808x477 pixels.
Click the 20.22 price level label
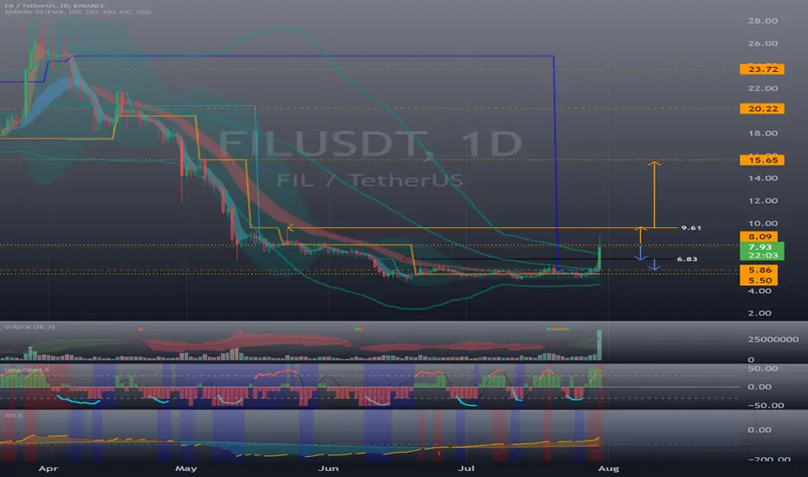[x=762, y=108]
